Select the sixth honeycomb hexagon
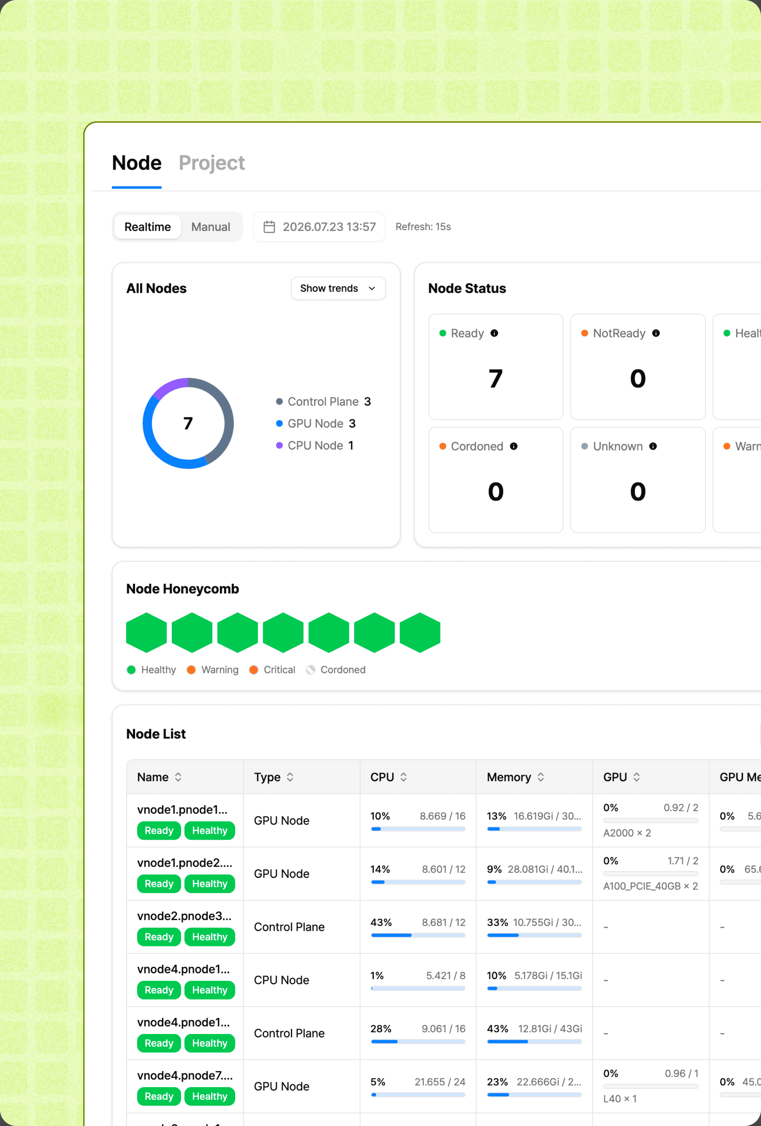 coord(374,633)
